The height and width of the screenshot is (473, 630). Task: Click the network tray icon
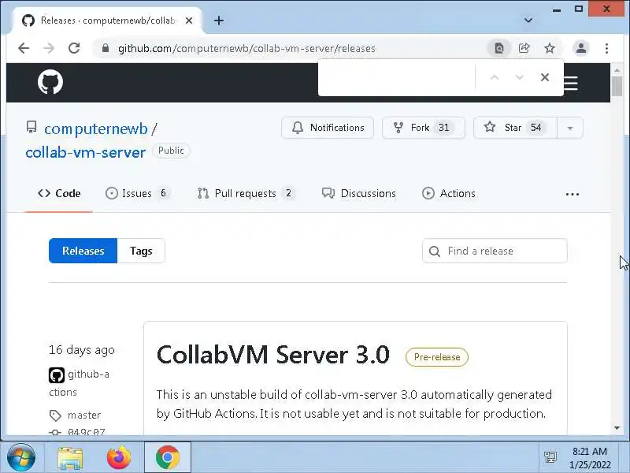[550, 457]
